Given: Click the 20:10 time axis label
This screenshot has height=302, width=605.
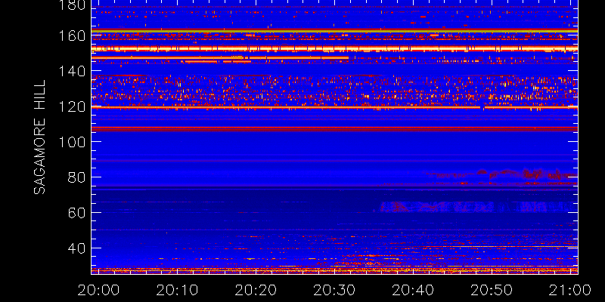Looking at the screenshot, I should (x=177, y=290).
